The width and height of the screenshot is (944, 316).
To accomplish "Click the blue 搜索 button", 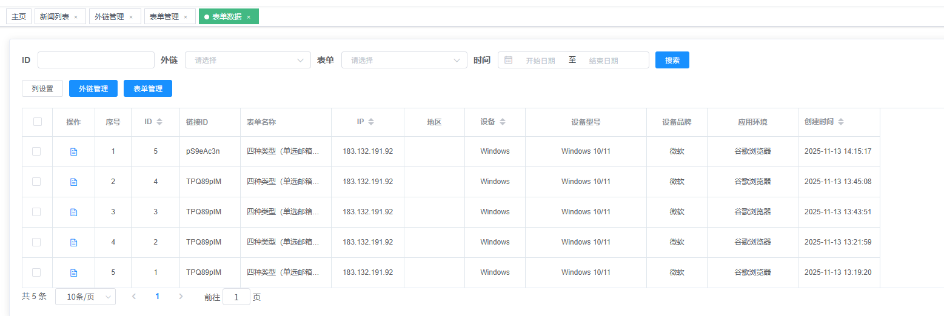I will click(x=672, y=60).
